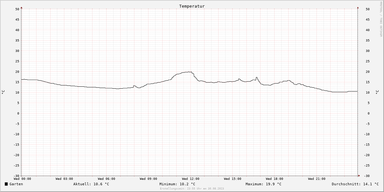Click the "Wed 03:00" time axis label
Viewport: 384px width, 192px height.
coord(64,179)
